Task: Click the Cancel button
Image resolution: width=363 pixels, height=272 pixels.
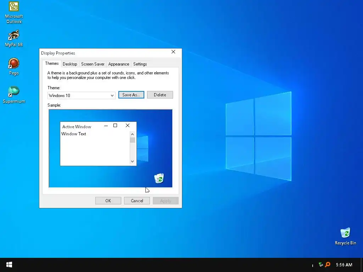Action: 137,200
